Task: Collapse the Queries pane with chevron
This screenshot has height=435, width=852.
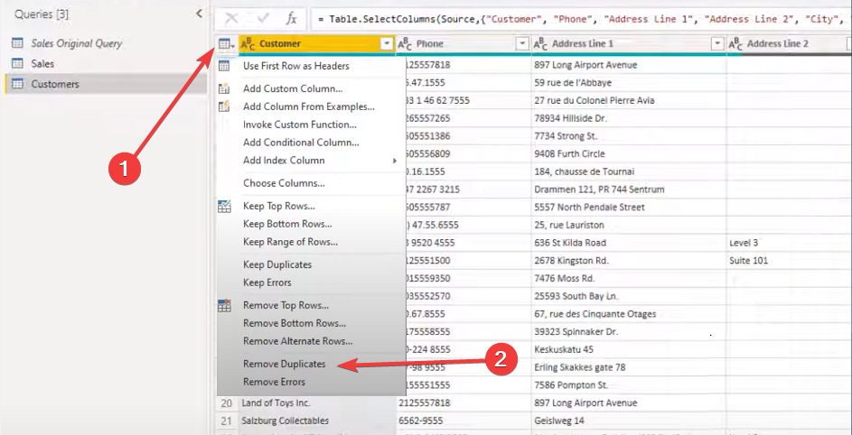Action: pyautogui.click(x=199, y=14)
